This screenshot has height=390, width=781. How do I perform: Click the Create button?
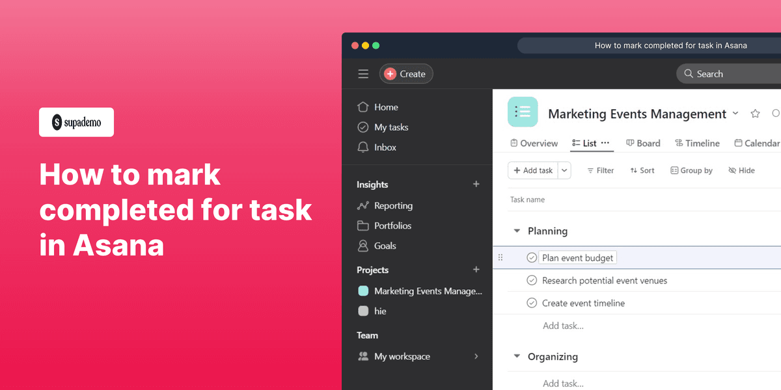pos(406,73)
